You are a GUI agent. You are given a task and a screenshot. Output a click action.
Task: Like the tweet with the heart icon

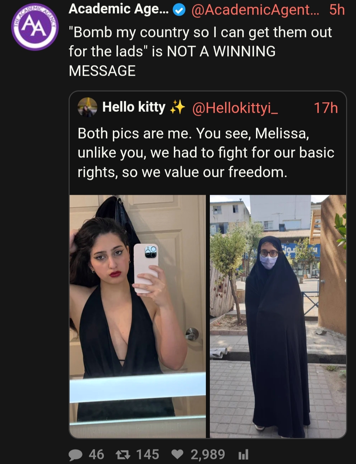pyautogui.click(x=178, y=455)
